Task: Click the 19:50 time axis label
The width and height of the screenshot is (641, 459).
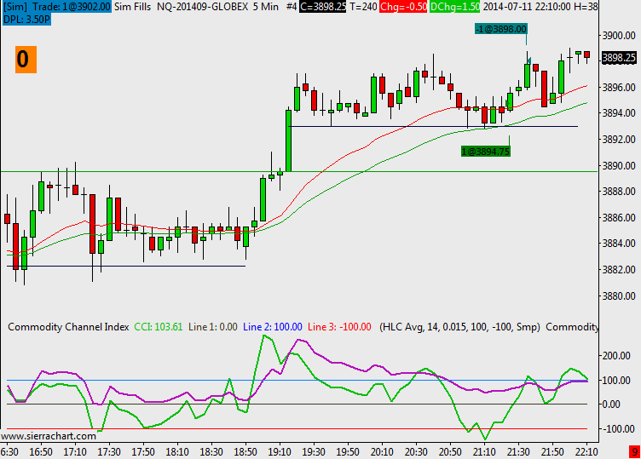Action: pos(348,452)
